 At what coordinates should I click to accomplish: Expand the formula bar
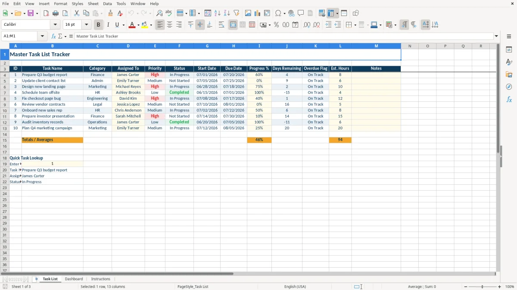[x=496, y=36]
